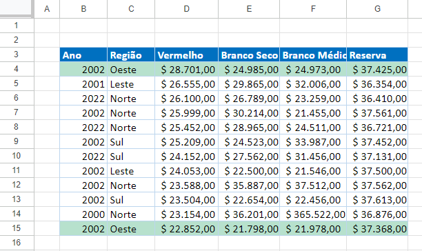Screen dimensions: 422x251
Task: Click Leste in row 11
Action: (x=131, y=171)
